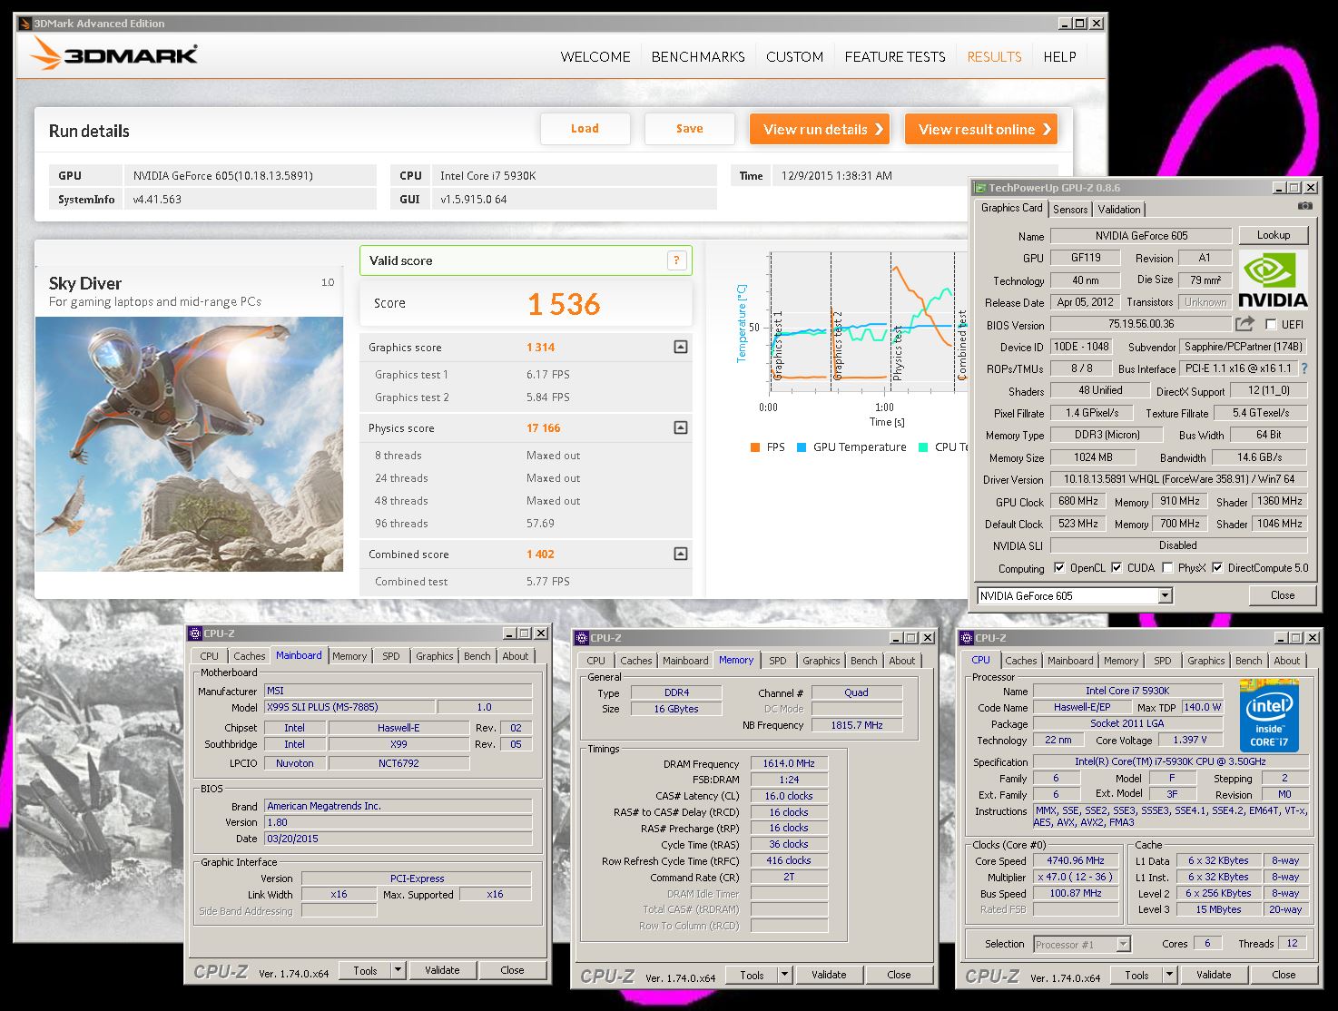Viewport: 1338px width, 1011px height.
Task: Click the 3DMark logo in header
Action: coord(113,55)
